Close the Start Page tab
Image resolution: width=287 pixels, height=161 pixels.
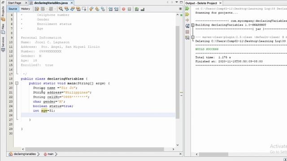(x=26, y=3)
